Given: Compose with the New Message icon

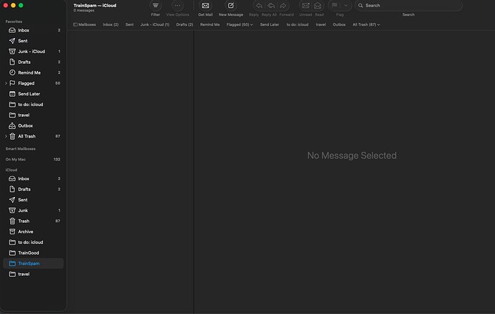Looking at the screenshot, I should (230, 6).
